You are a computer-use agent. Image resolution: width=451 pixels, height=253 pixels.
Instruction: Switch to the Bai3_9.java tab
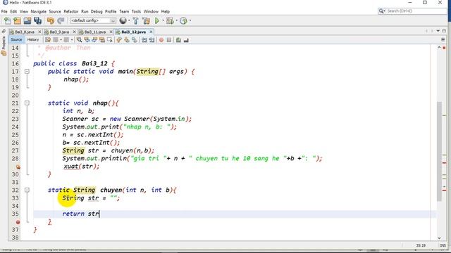point(59,32)
